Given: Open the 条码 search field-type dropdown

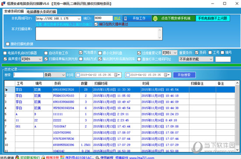Looking at the screenshot, I should pos(64,75).
